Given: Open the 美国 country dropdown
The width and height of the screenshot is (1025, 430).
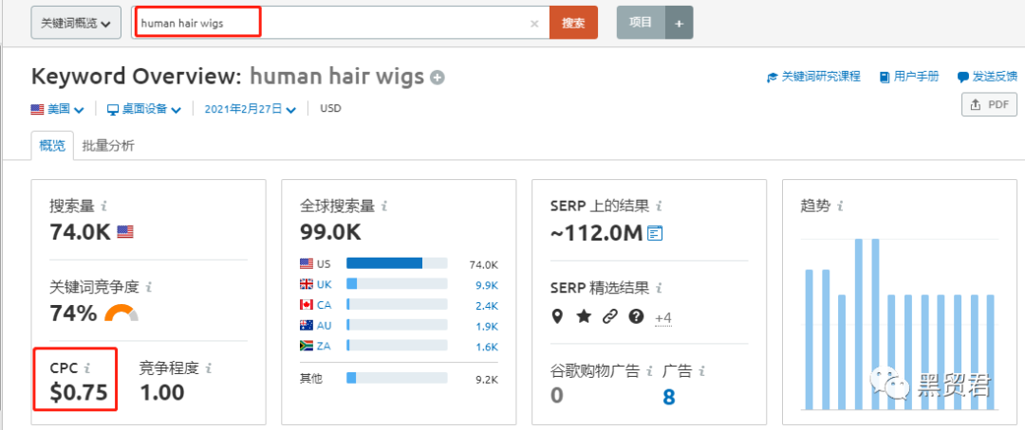Looking at the screenshot, I should pyautogui.click(x=58, y=109).
